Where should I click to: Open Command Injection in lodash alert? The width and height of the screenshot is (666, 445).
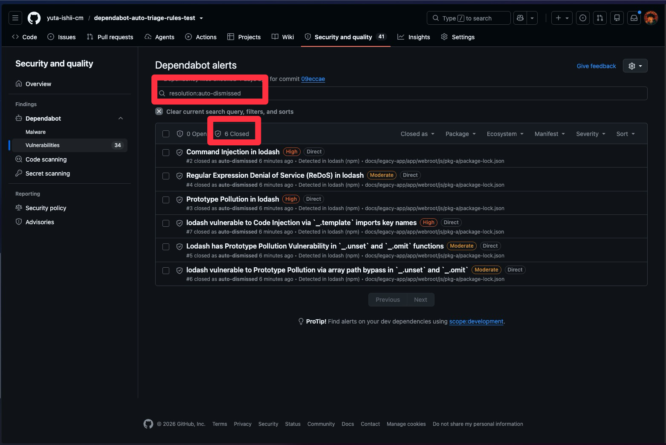[x=233, y=152]
